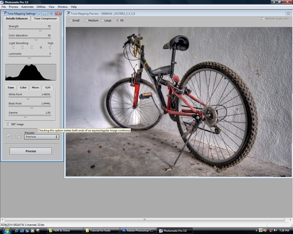Click the Photomatix icon in the main title bar
Screen dimensions: 293x234
point(2,2)
